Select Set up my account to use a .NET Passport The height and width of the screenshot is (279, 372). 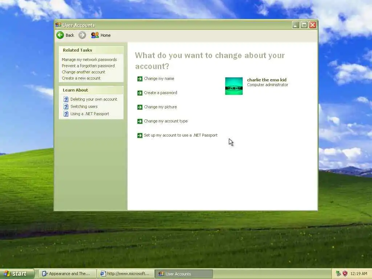click(181, 135)
